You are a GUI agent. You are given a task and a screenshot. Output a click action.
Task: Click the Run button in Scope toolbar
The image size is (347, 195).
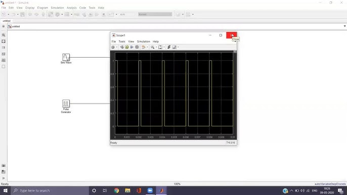pyautogui.click(x=126, y=47)
